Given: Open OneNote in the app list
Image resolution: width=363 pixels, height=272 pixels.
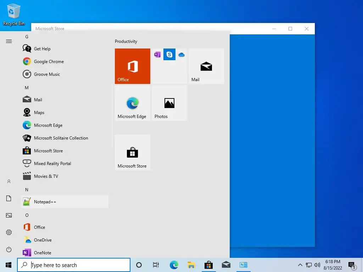Looking at the screenshot, I should pos(65,253).
